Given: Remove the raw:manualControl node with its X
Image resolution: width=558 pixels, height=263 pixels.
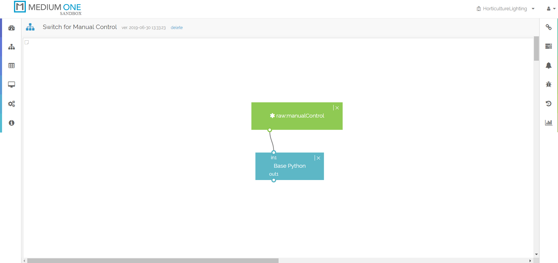Looking at the screenshot, I should click(x=337, y=108).
